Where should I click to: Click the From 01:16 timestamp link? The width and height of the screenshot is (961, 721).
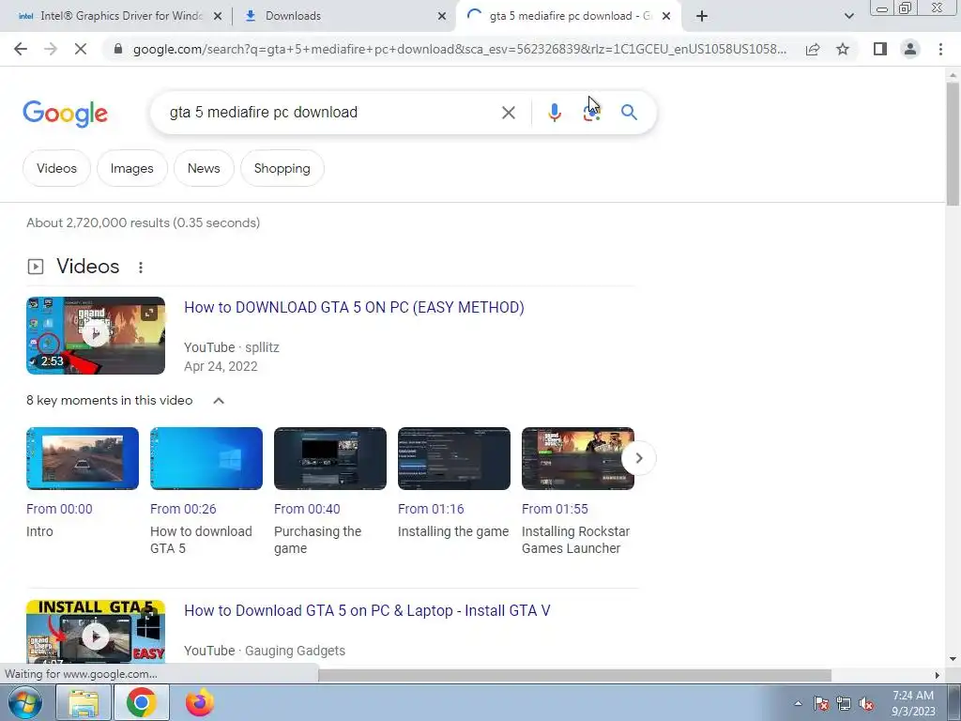point(431,509)
